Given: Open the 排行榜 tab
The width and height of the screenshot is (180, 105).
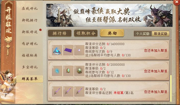Looking at the screenshot, I should coord(60,33).
